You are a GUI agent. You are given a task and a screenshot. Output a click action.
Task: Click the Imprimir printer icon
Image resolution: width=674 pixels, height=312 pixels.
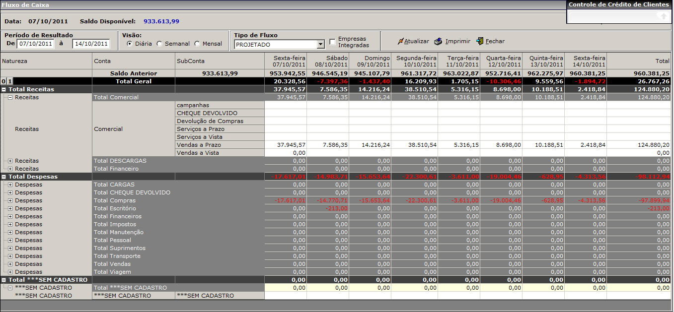438,41
